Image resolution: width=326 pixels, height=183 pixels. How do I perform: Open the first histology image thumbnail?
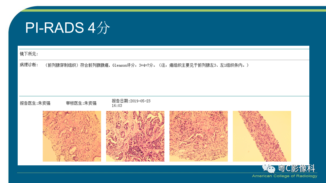(x=72, y=136)
